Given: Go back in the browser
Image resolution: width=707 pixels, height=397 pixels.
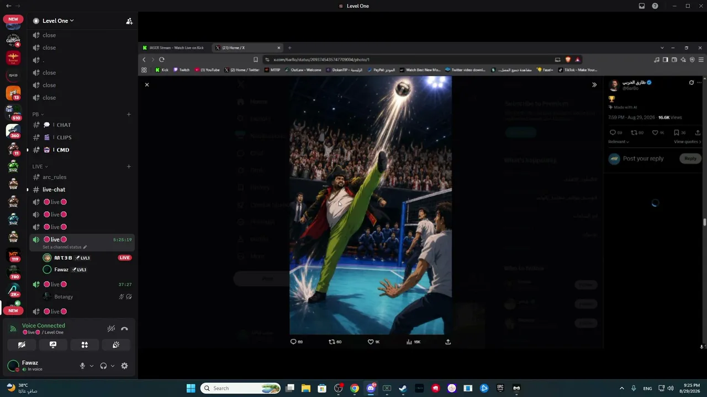Looking at the screenshot, I should tap(144, 60).
